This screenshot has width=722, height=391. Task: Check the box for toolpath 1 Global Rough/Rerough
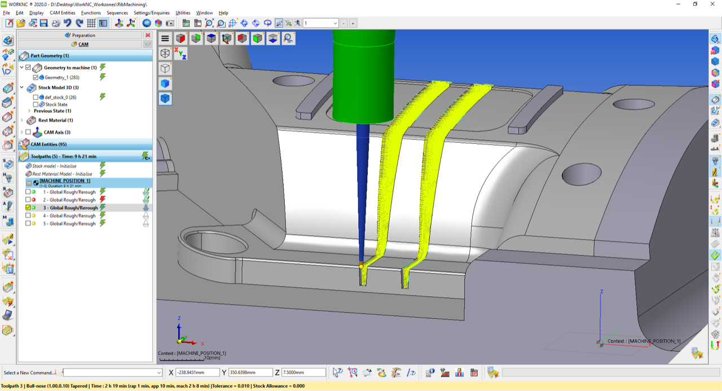28,192
